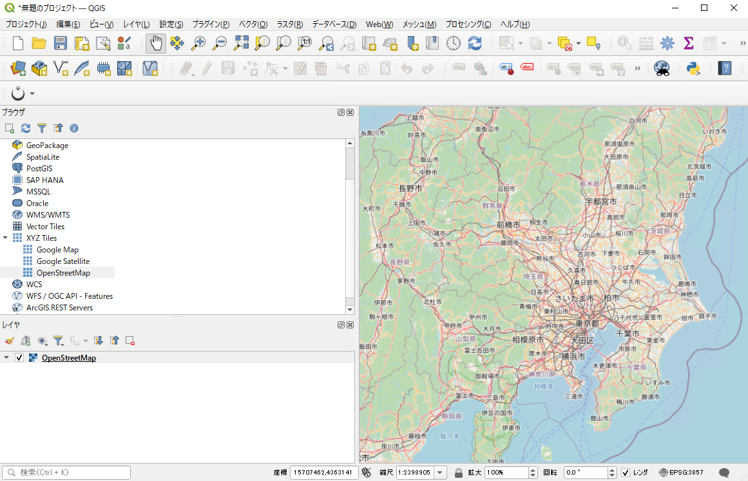Create a new blank project
Viewport: 748px width, 481px height.
[x=17, y=43]
